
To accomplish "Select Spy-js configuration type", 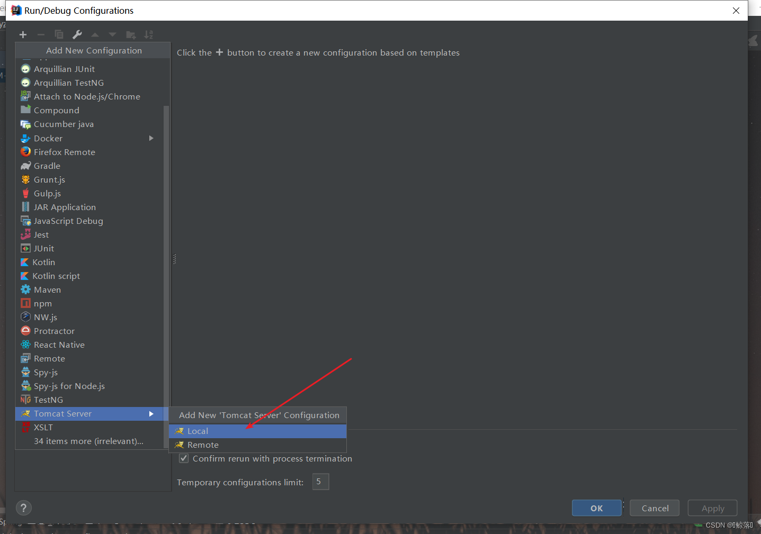I will pyautogui.click(x=89, y=372).
